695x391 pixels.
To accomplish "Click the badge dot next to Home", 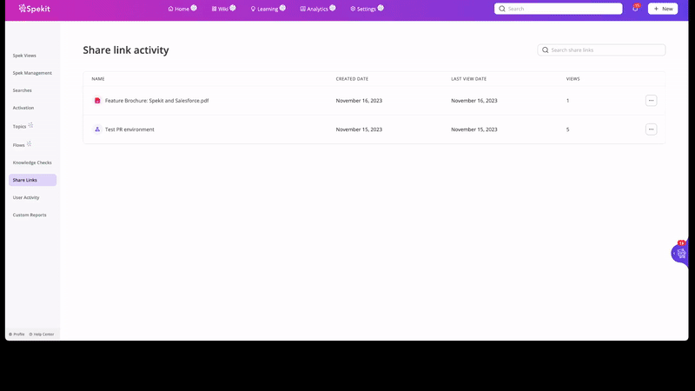I will (194, 8).
